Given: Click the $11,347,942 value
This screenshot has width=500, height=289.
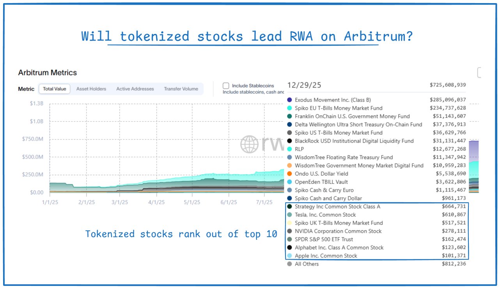Looking at the screenshot, I should [x=449, y=157].
